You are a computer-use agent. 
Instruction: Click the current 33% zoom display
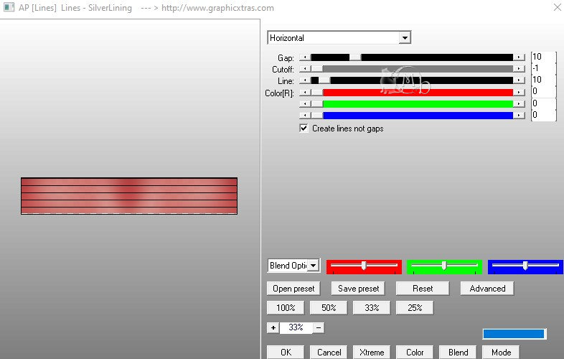point(296,327)
